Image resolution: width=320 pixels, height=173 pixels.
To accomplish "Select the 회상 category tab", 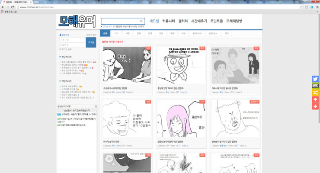I will click(x=183, y=33).
